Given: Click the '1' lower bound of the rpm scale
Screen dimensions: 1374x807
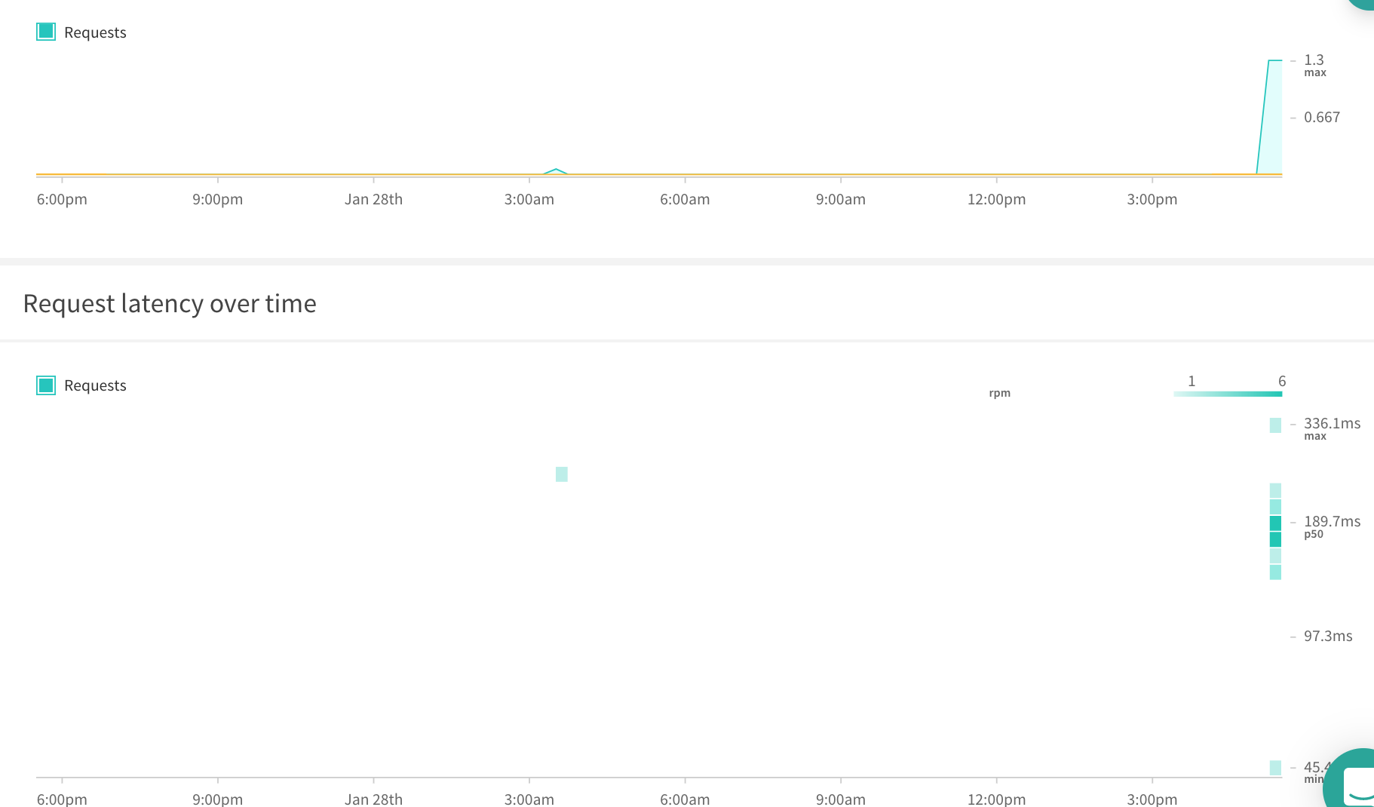Looking at the screenshot, I should click(1192, 381).
